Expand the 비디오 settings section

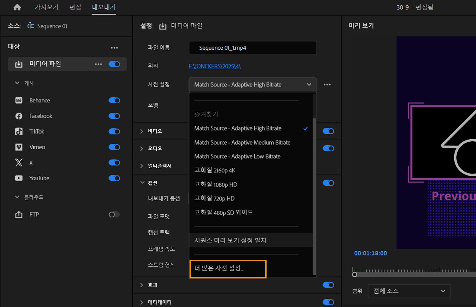pos(142,131)
